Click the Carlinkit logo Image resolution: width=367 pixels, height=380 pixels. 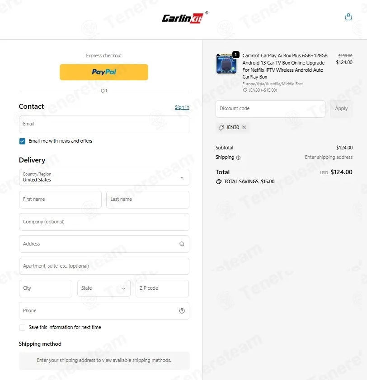[x=185, y=18]
